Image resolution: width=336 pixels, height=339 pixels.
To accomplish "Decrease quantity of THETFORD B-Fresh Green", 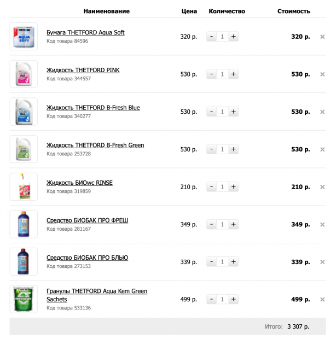I will 211,149.
